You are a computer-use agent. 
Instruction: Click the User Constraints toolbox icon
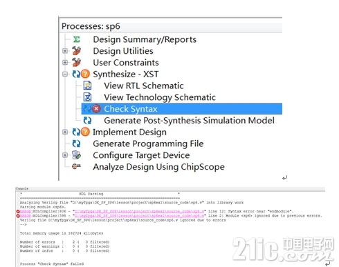pos(76,62)
